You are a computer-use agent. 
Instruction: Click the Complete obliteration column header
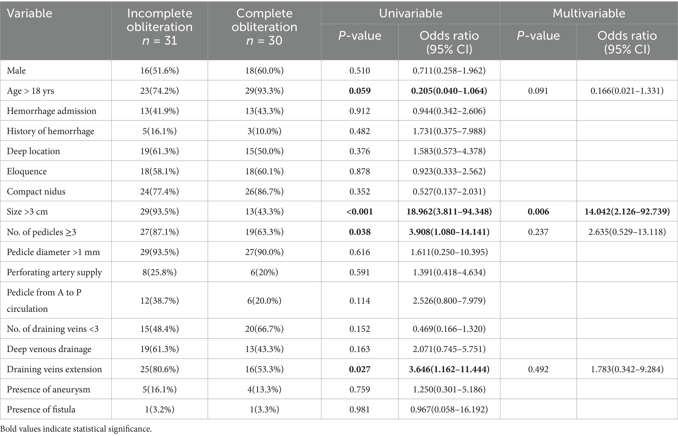click(264, 27)
